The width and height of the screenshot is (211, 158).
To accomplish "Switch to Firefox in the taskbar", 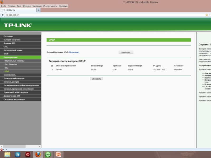I will pos(38,154).
